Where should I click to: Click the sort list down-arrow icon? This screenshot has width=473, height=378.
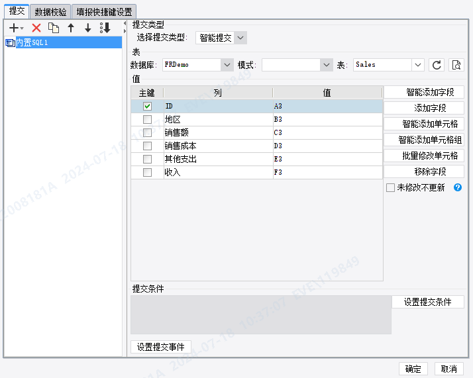[105, 28]
